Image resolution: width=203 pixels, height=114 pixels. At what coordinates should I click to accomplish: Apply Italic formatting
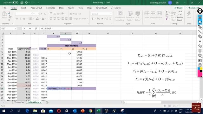click(20, 19)
